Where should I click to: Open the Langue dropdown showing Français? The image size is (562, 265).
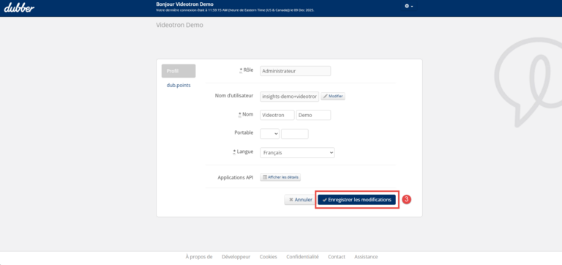[297, 153]
